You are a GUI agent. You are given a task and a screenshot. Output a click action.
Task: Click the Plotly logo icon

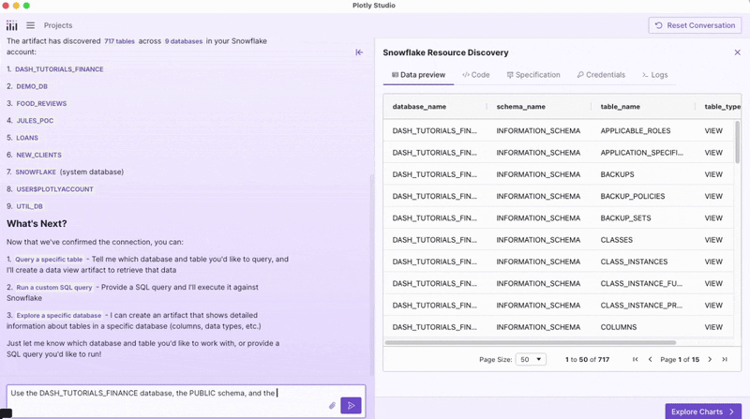(12, 25)
